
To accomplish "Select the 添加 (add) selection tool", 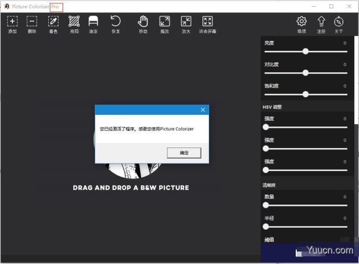I will [12, 24].
